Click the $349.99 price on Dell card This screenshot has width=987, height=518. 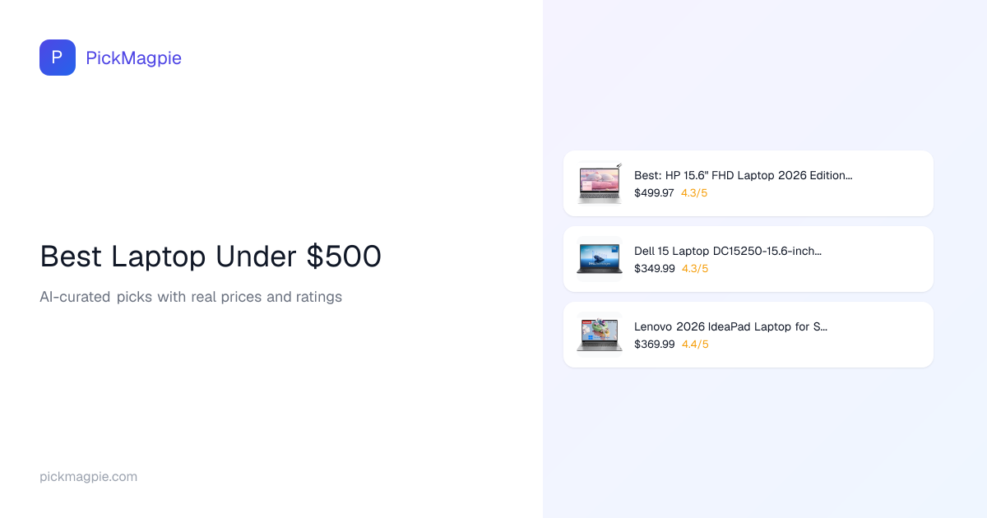[654, 269]
